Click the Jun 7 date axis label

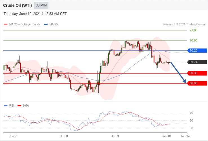tap(13, 136)
